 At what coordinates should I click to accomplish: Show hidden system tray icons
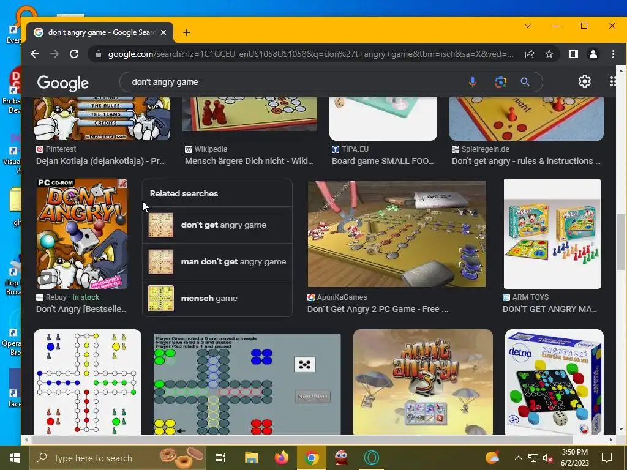coord(518,458)
